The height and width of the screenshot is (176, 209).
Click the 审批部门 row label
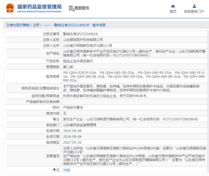pos(53,125)
